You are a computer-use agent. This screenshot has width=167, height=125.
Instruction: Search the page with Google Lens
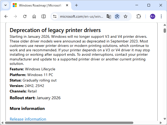click(x=117, y=16)
